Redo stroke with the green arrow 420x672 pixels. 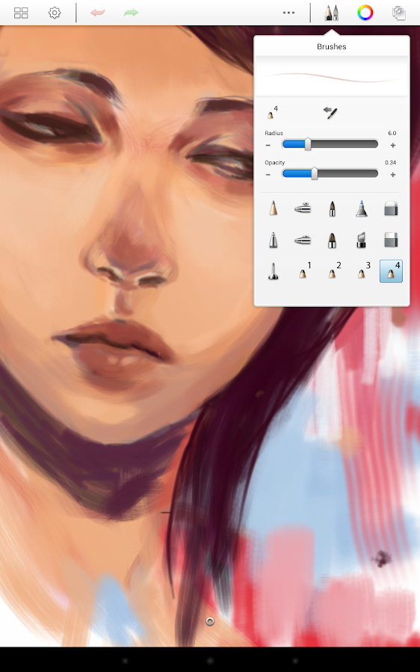(x=132, y=13)
